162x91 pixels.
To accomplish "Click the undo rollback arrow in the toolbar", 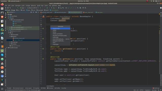I will click(78, 8).
